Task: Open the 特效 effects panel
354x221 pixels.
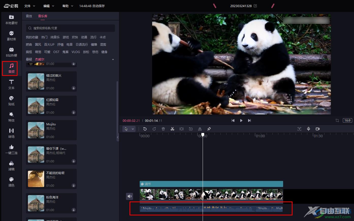Action: click(x=11, y=117)
